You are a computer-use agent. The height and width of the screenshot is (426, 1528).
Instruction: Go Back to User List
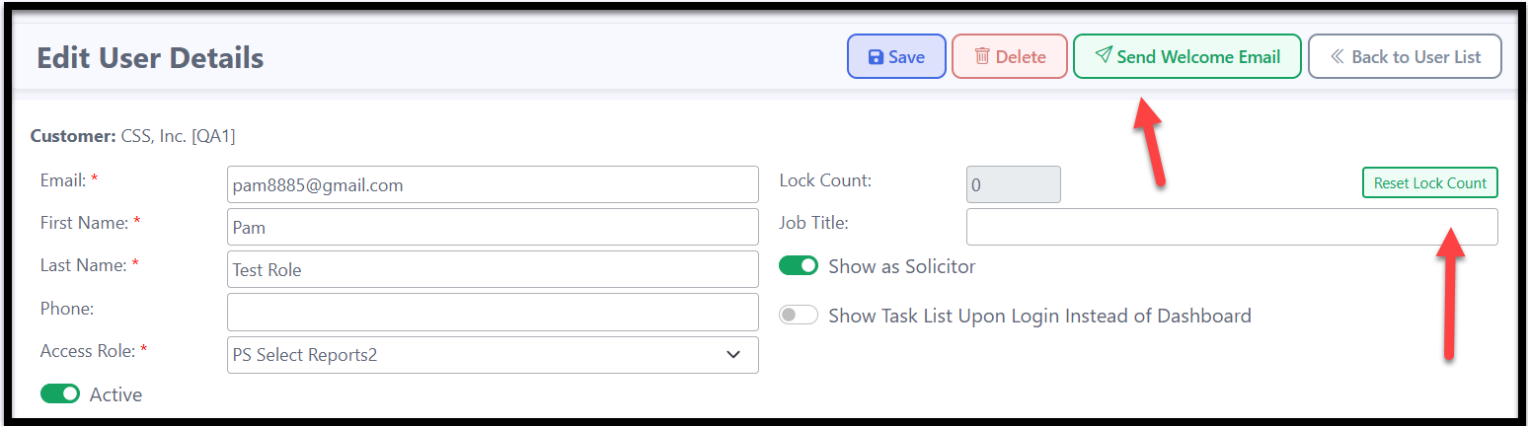pyautogui.click(x=1405, y=56)
